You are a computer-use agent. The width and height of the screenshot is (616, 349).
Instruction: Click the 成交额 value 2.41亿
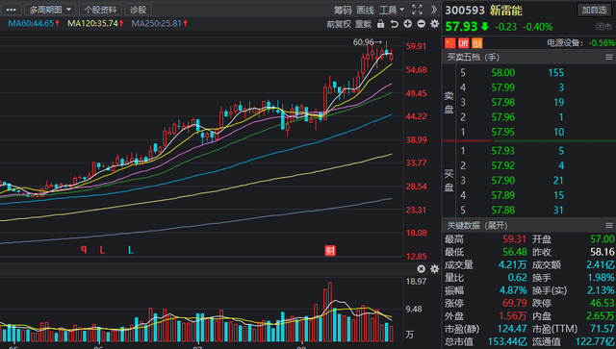pyautogui.click(x=601, y=265)
